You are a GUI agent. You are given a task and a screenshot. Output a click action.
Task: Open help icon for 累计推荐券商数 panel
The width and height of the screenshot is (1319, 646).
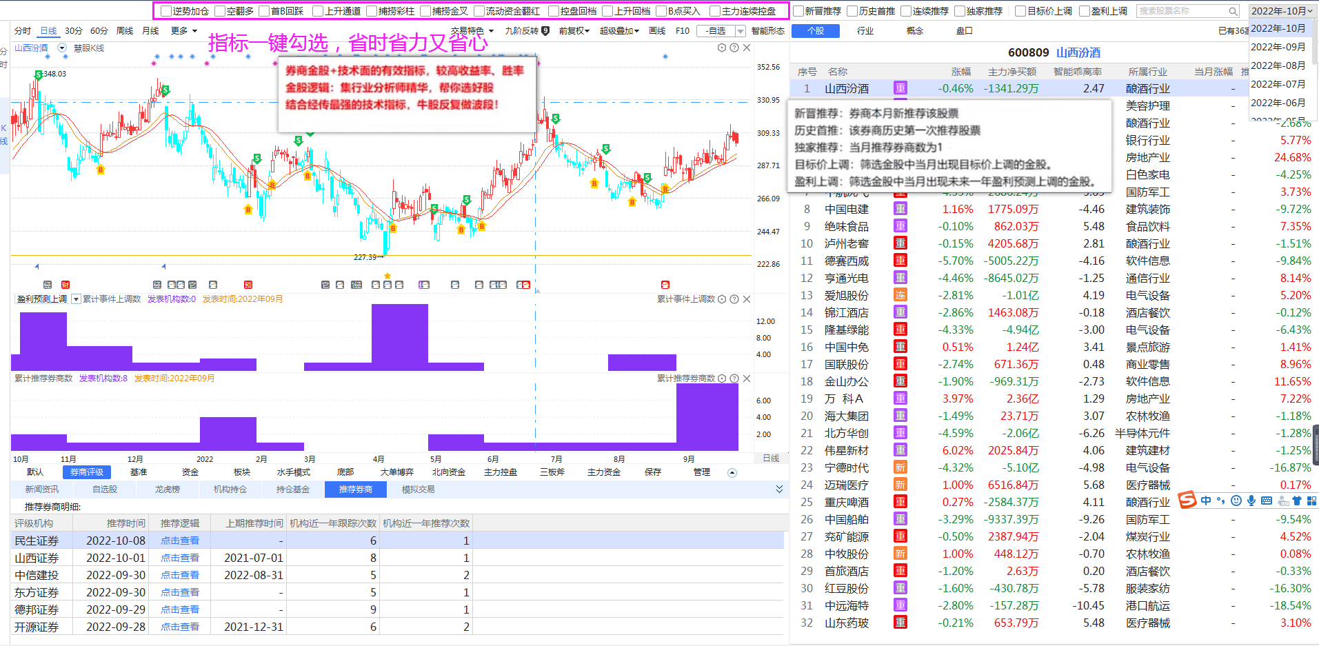[x=734, y=378]
